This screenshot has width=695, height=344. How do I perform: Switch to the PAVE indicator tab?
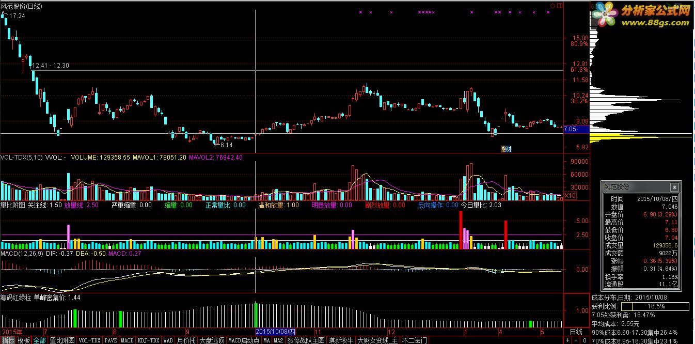[x=111, y=340]
